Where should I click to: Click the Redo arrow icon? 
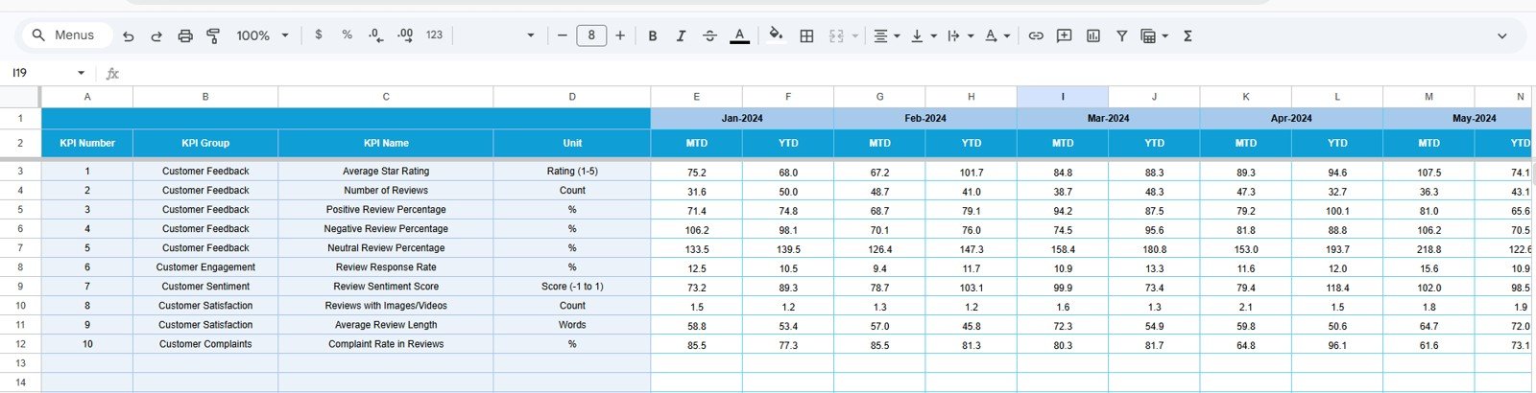pyautogui.click(x=156, y=35)
